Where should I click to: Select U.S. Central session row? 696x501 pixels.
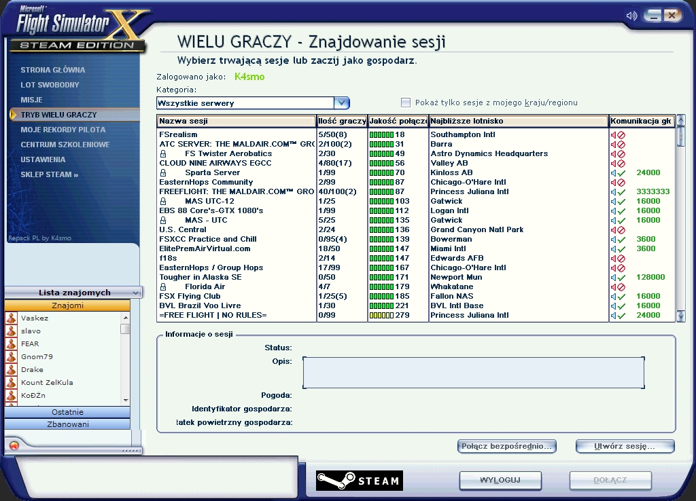click(x=416, y=229)
